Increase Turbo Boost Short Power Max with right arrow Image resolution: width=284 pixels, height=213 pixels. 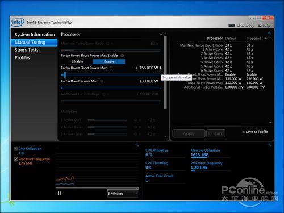coord(161,68)
